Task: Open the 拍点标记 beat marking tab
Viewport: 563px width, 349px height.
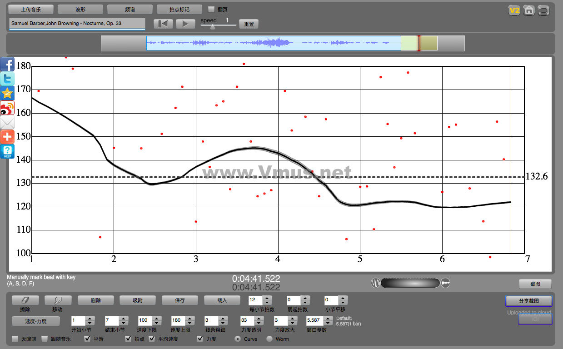Action: point(179,9)
